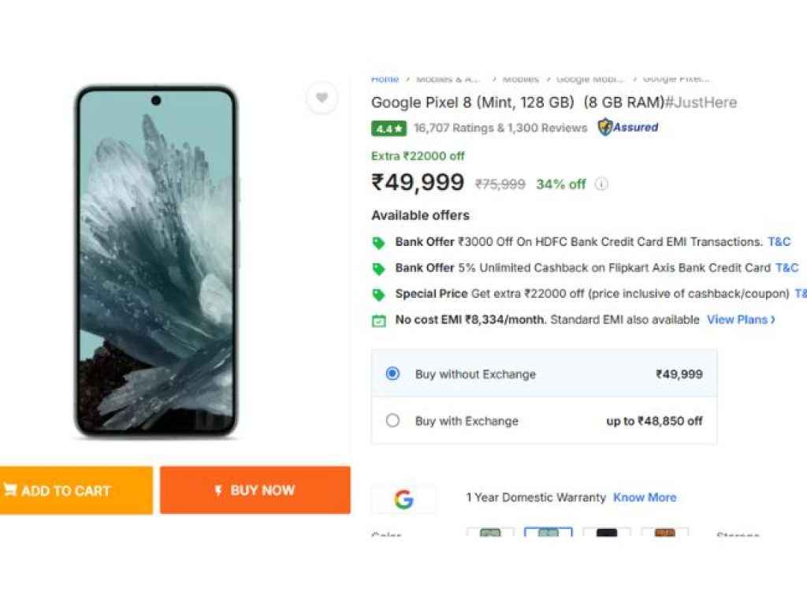Open View Plans for standard EMI options
Image resolution: width=807 pixels, height=596 pixels.
tap(736, 320)
